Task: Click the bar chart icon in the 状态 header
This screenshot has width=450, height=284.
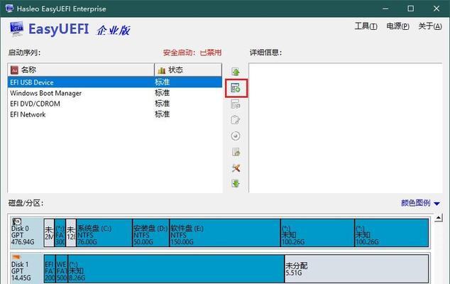Action: click(162, 70)
